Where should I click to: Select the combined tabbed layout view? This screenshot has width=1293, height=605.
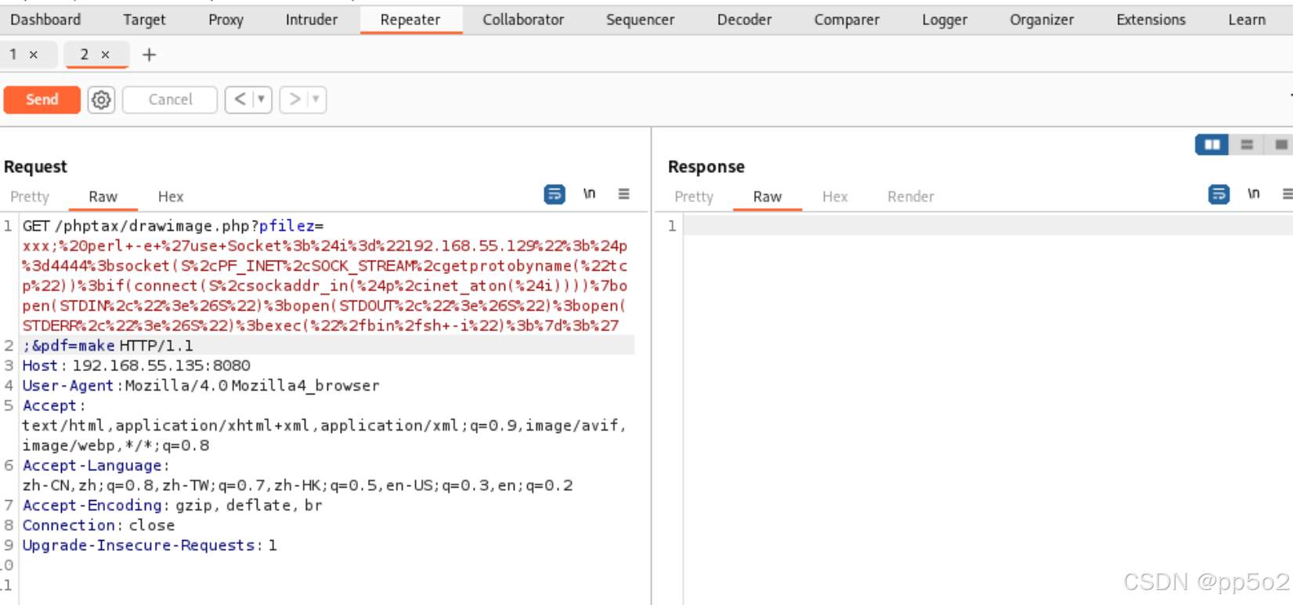pyautogui.click(x=1280, y=144)
